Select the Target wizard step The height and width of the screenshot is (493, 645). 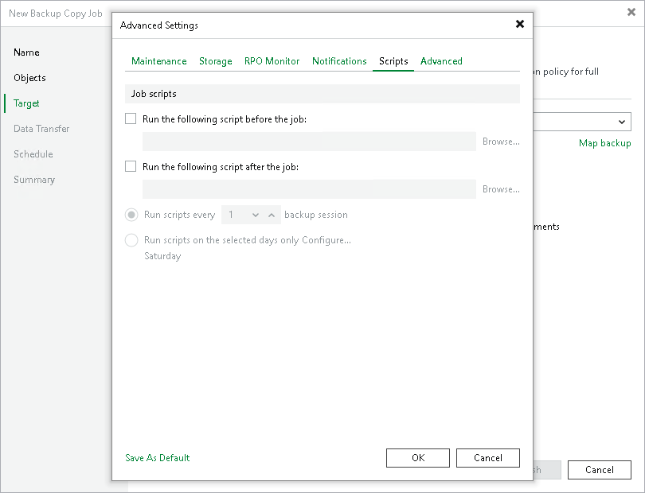[26, 103]
